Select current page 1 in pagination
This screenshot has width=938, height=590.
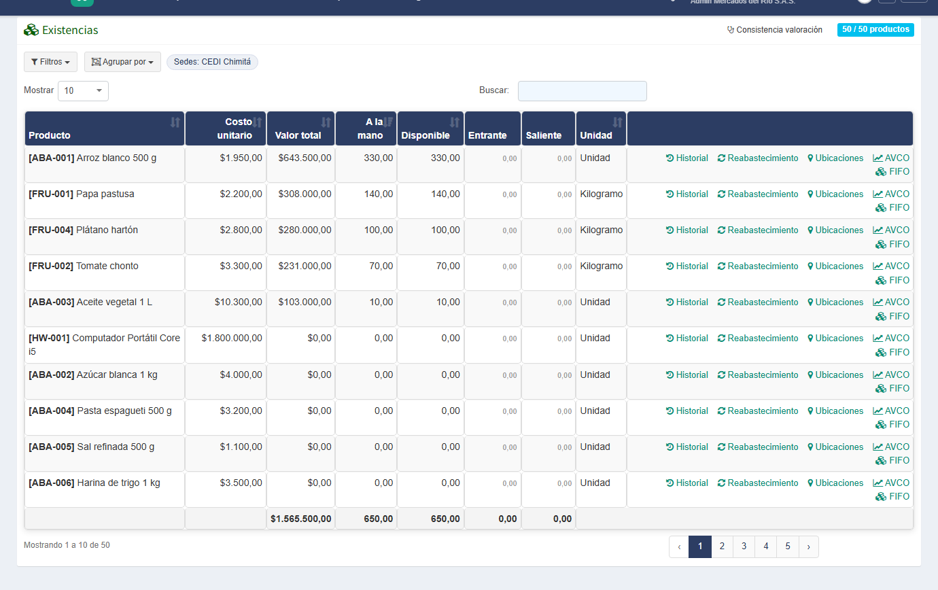pyautogui.click(x=700, y=546)
